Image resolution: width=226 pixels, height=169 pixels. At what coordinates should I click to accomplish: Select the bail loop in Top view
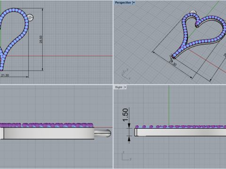pyautogui.click(x=30, y=17)
